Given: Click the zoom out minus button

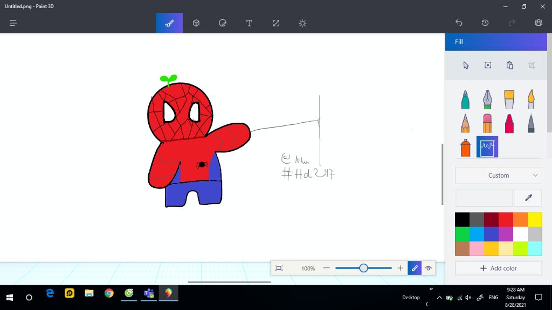Looking at the screenshot, I should pos(326,268).
